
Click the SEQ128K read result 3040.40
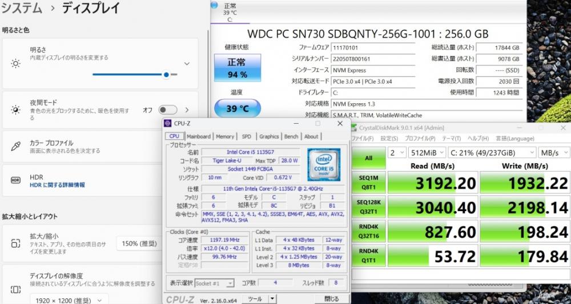[433, 207]
